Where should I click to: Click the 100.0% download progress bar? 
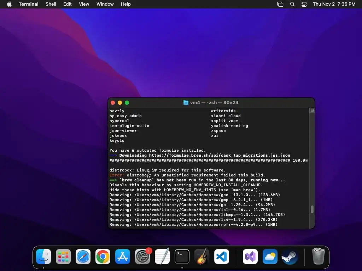pyautogui.click(x=209, y=161)
